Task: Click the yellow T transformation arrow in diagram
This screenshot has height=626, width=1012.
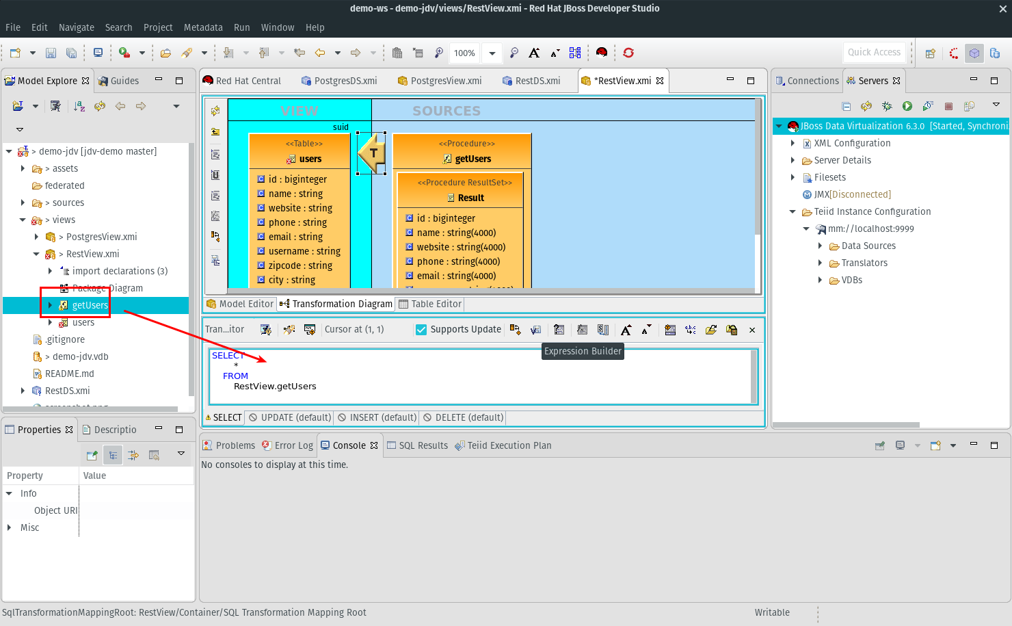Action: (371, 153)
